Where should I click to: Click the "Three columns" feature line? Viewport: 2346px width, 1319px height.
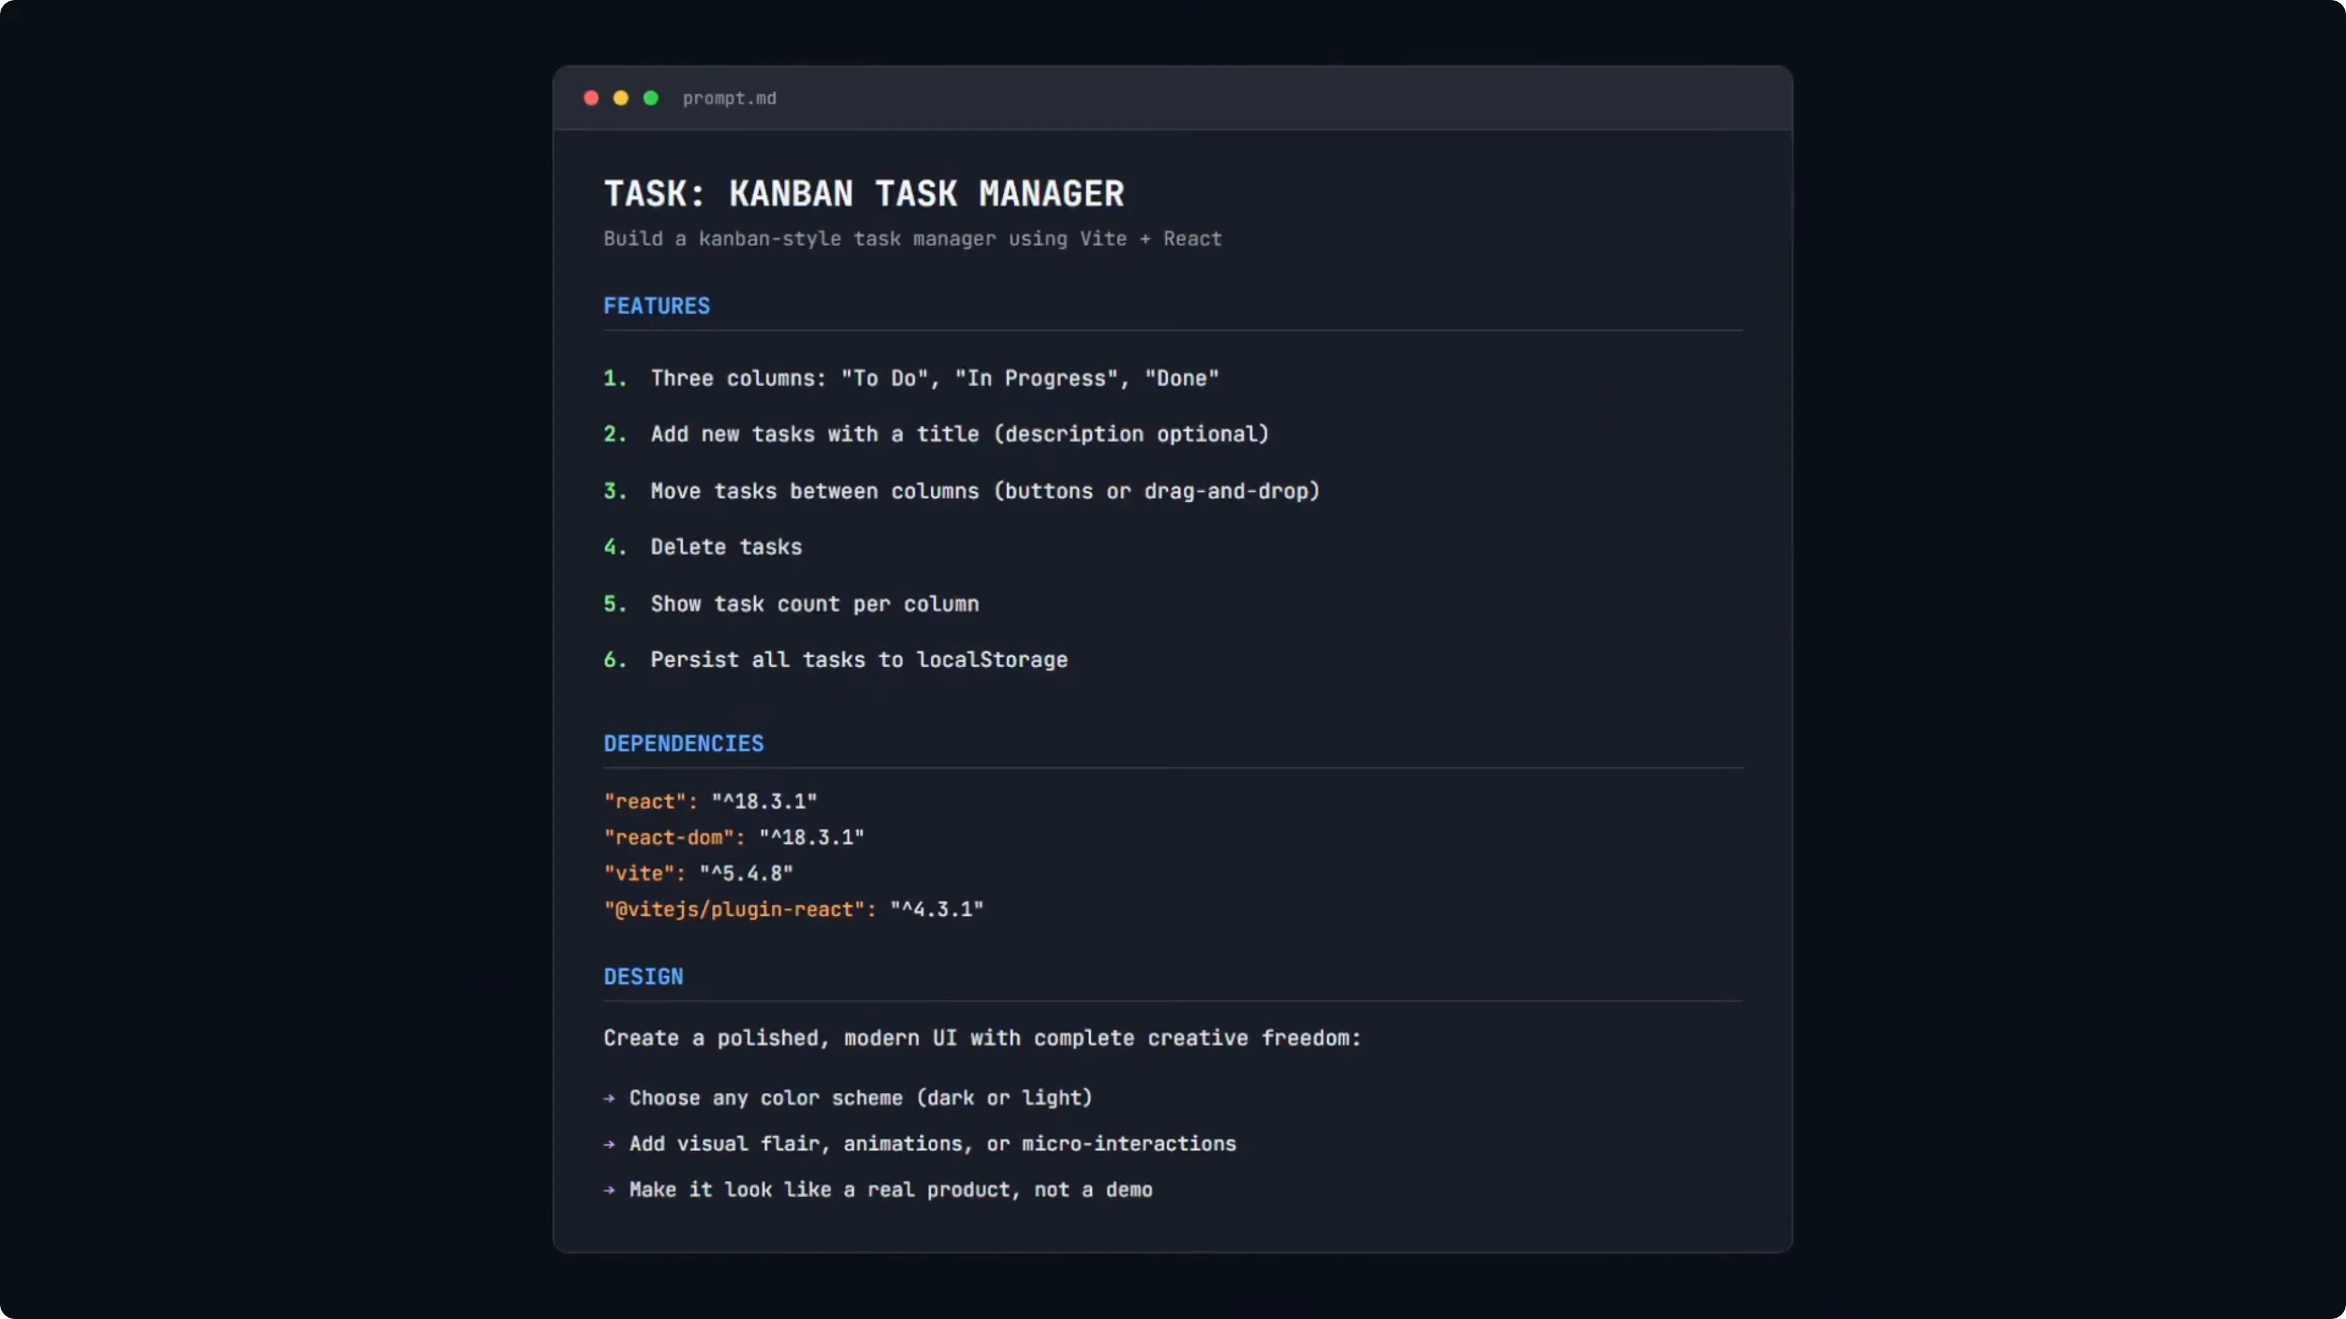click(x=935, y=378)
